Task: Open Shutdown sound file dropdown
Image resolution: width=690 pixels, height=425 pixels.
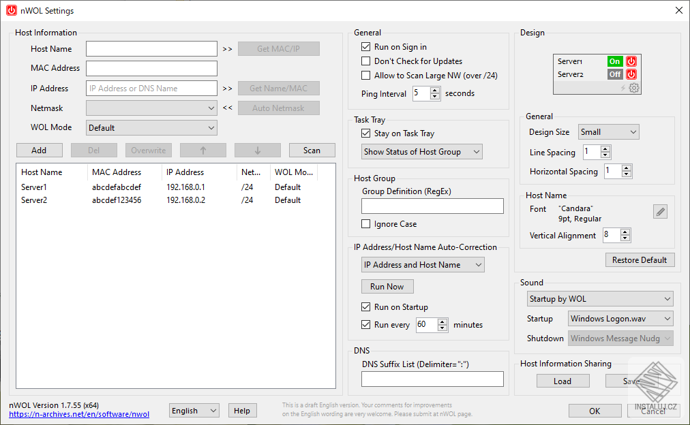Action: click(620, 339)
